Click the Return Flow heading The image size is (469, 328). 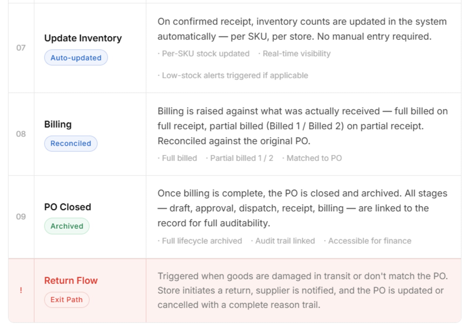71,280
